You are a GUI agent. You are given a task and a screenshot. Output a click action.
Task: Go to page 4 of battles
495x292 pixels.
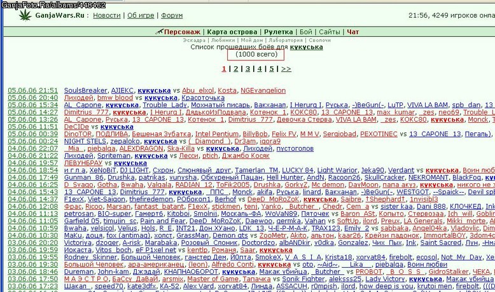coord(260,69)
